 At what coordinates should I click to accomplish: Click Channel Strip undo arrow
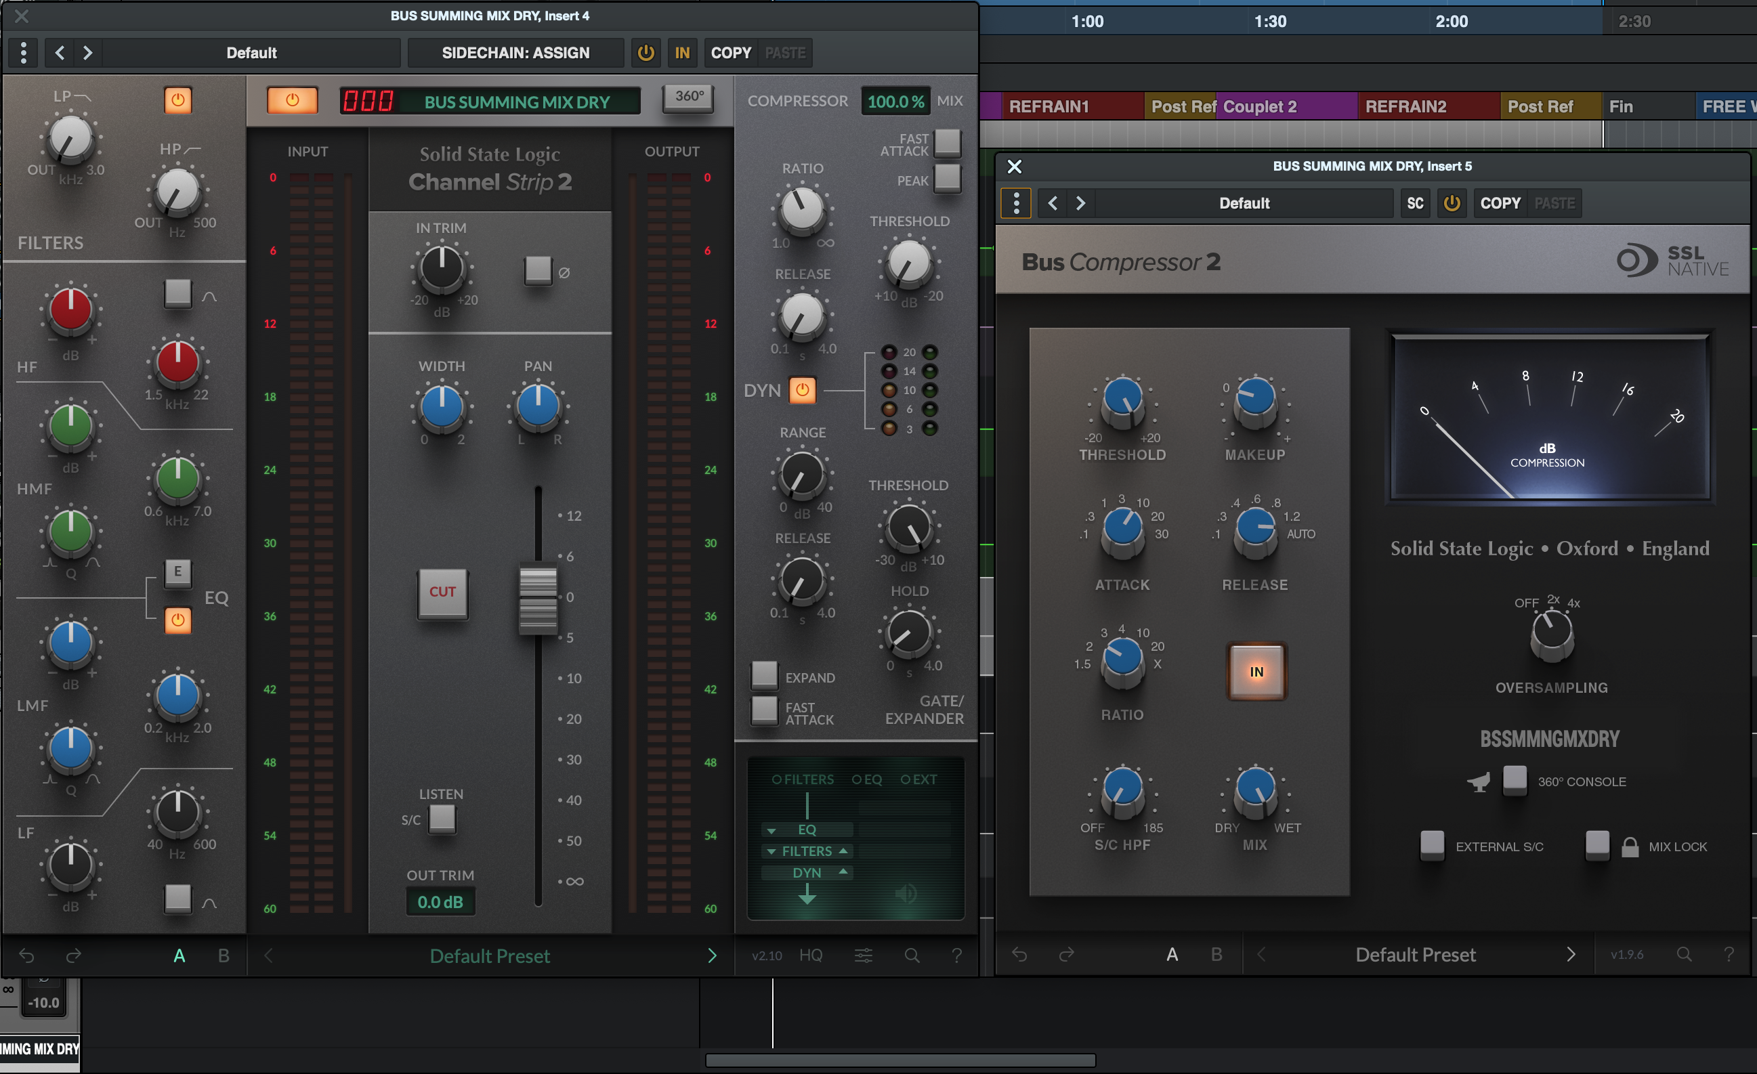click(x=26, y=955)
